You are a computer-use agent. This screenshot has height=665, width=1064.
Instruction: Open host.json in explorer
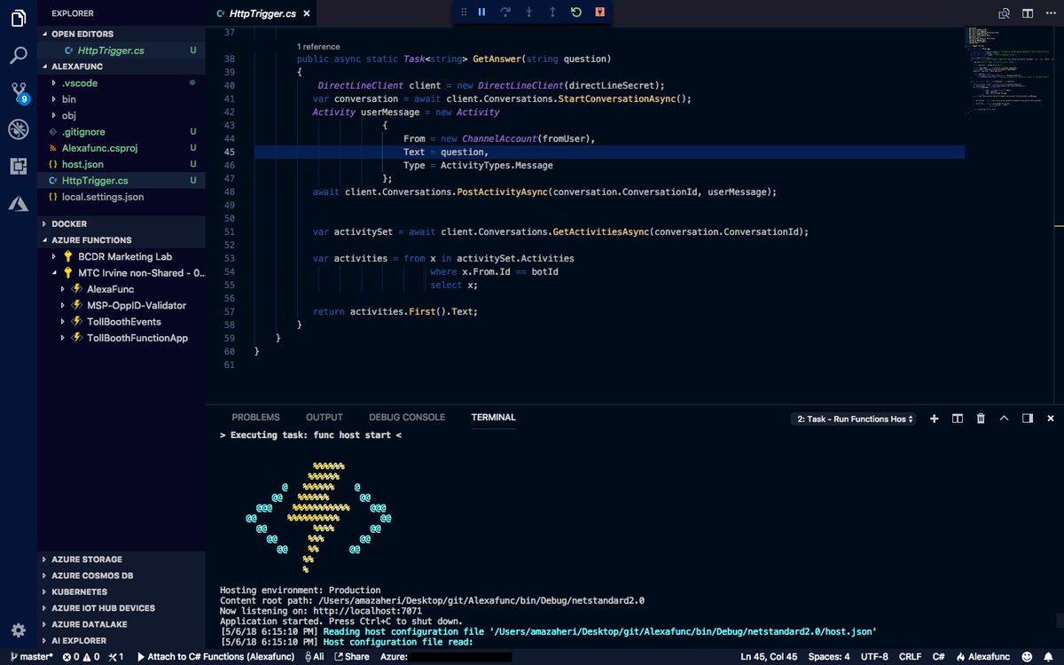tap(121, 165)
